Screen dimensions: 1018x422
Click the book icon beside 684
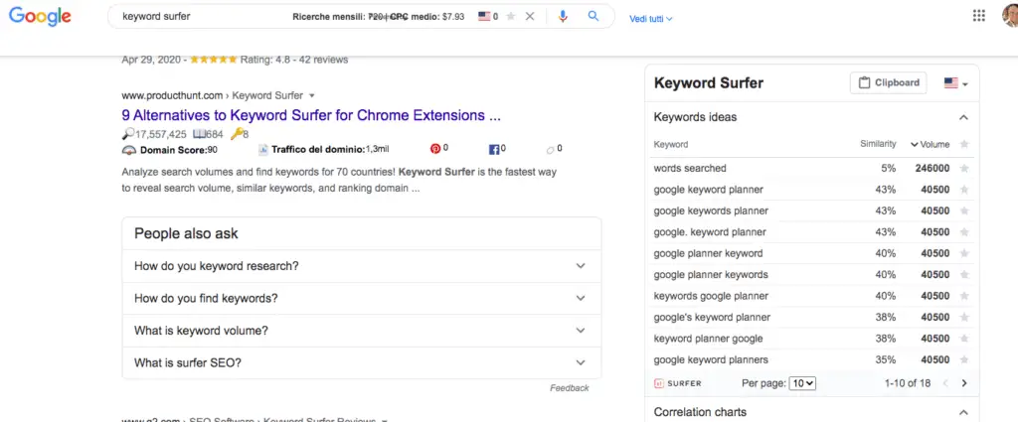(x=199, y=134)
